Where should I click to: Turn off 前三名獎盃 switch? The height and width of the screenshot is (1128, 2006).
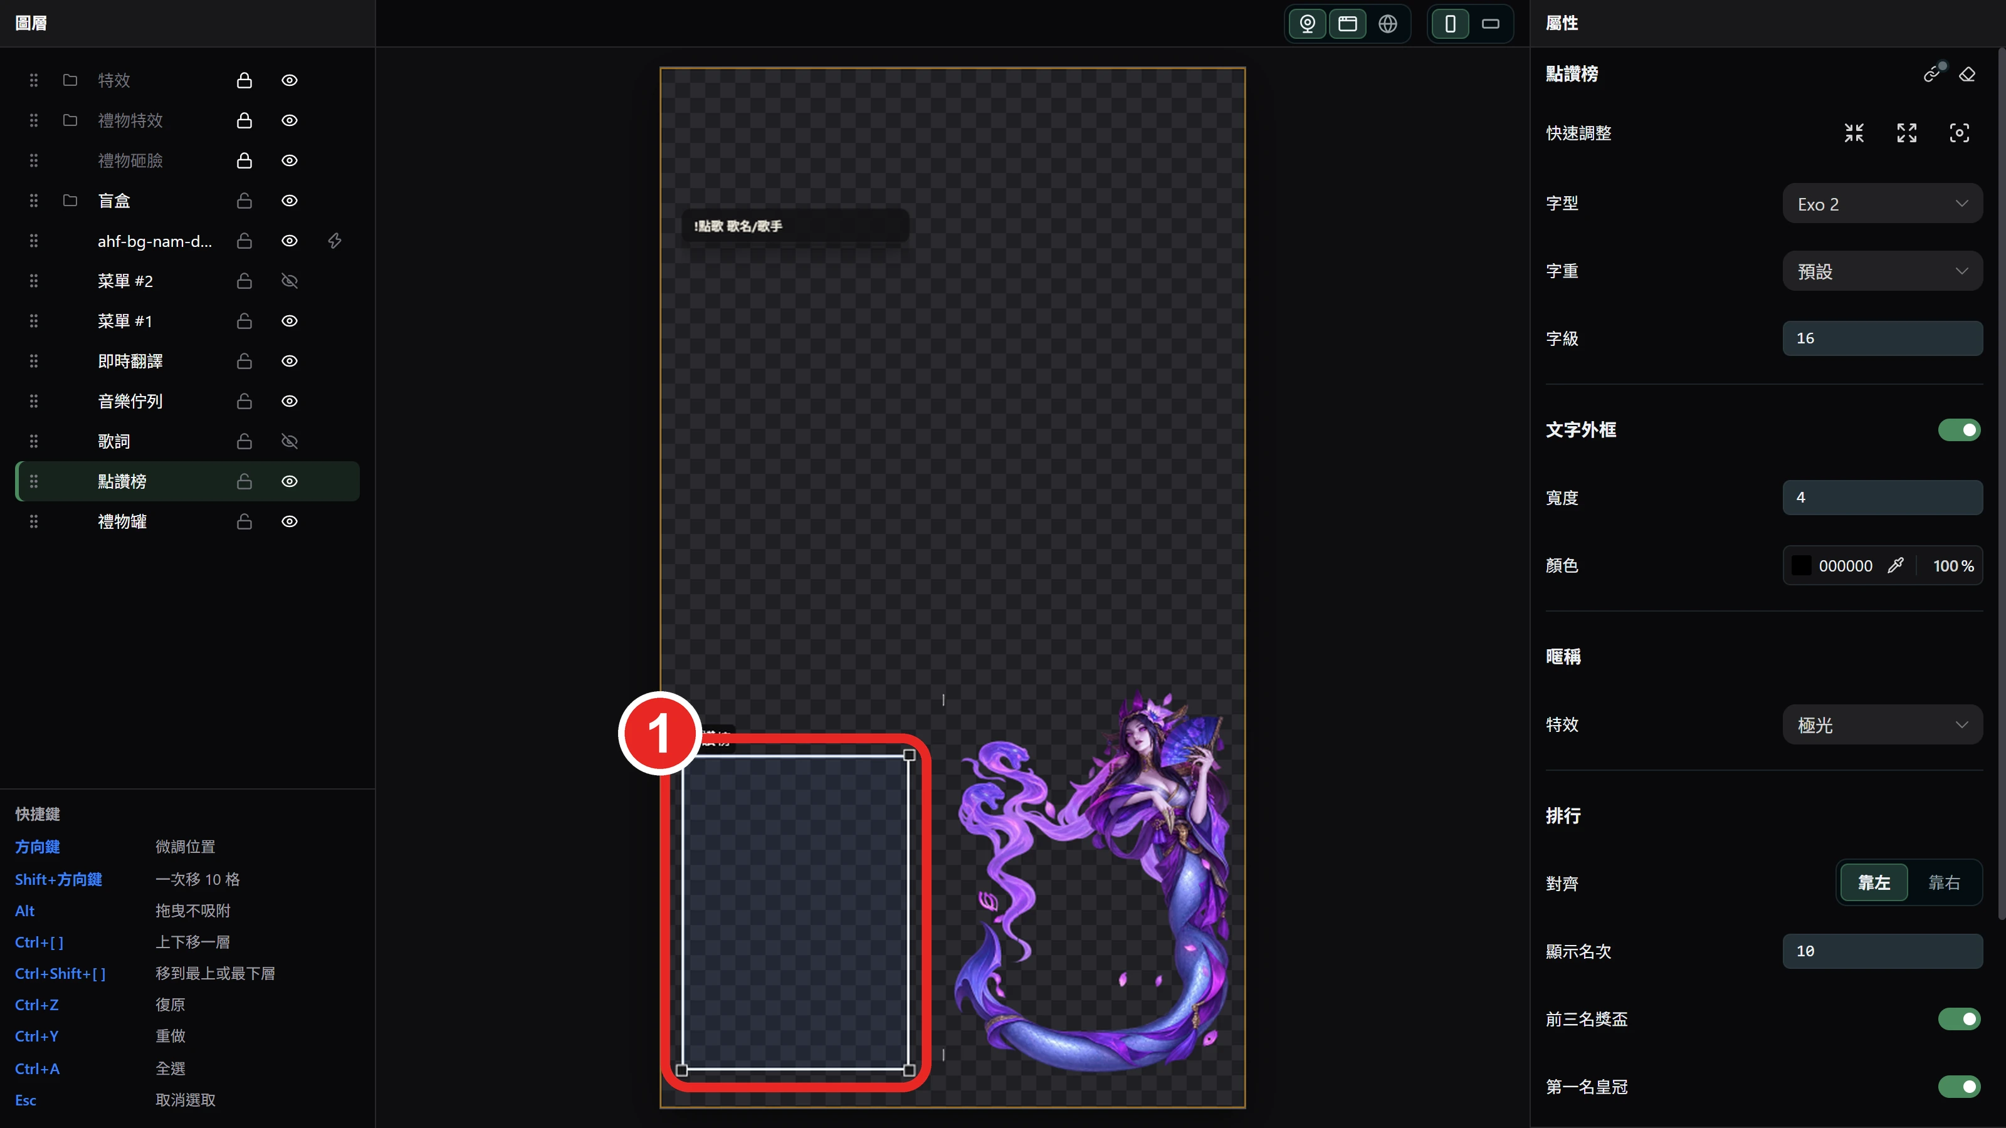pyautogui.click(x=1959, y=1018)
